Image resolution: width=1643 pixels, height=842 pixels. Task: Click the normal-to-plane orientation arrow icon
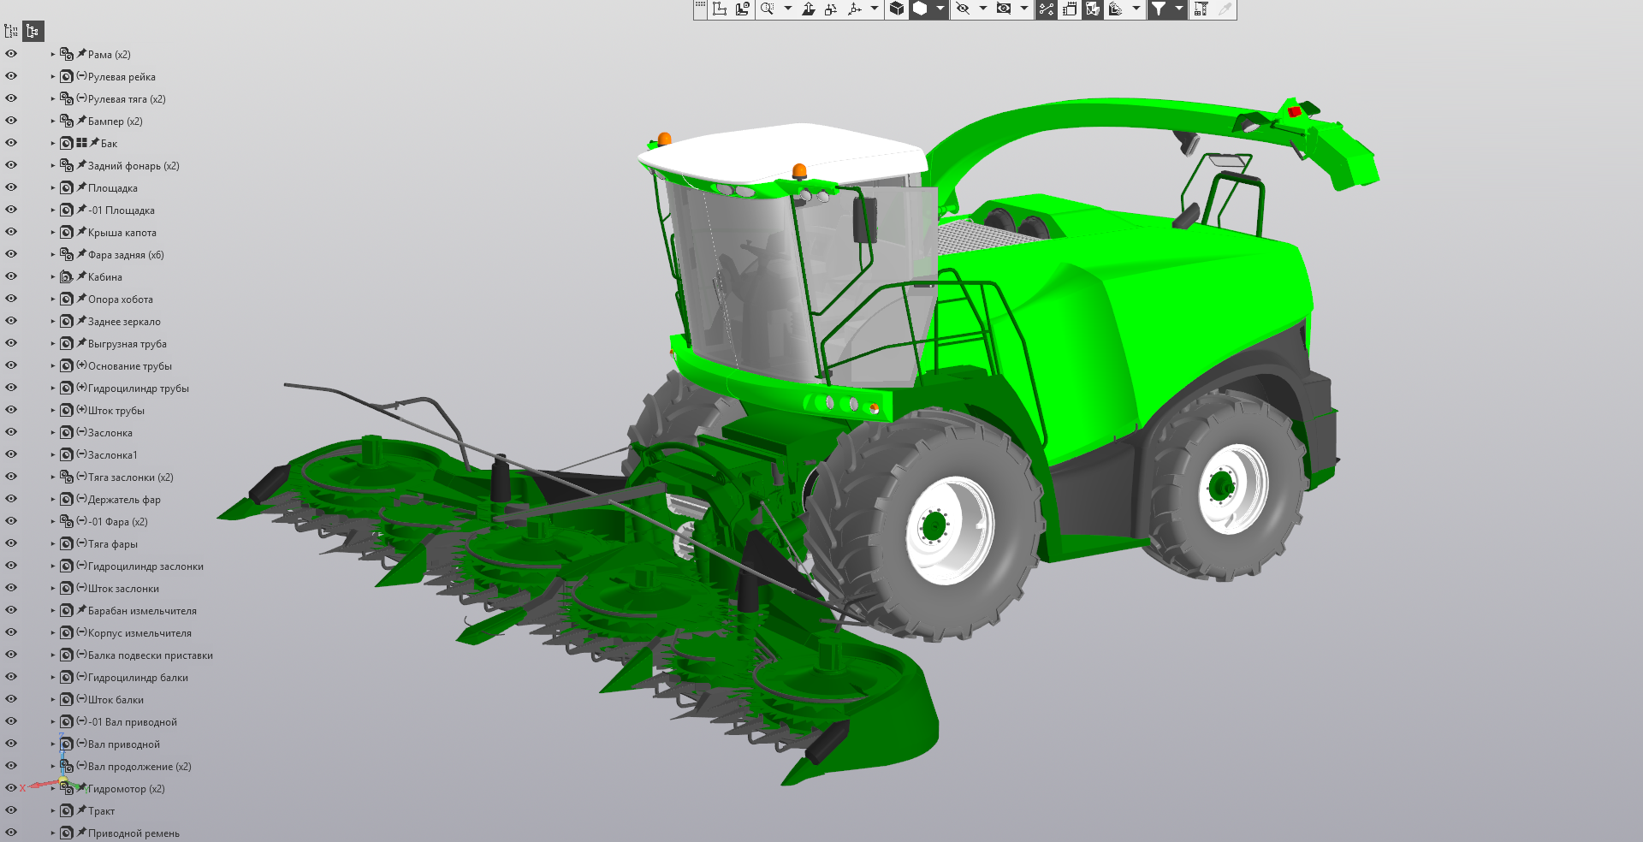[808, 9]
